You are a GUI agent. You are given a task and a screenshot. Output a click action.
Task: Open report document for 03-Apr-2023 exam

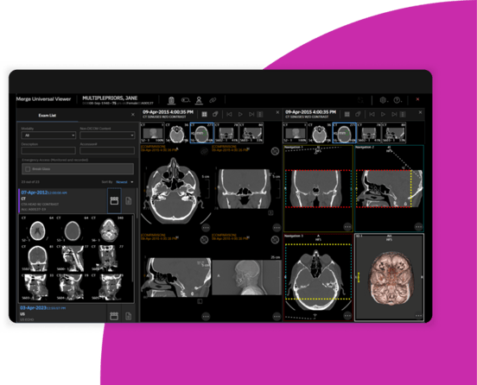(x=129, y=316)
